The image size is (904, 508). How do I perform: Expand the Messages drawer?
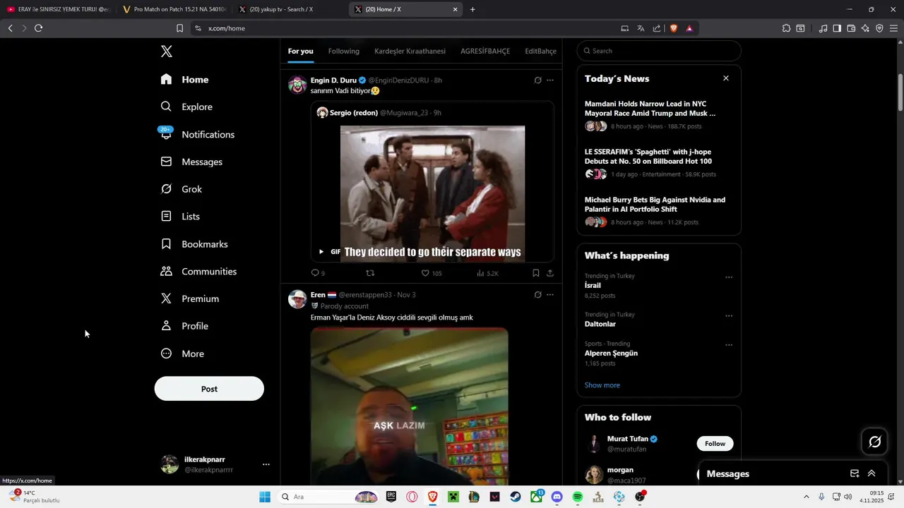[872, 473]
